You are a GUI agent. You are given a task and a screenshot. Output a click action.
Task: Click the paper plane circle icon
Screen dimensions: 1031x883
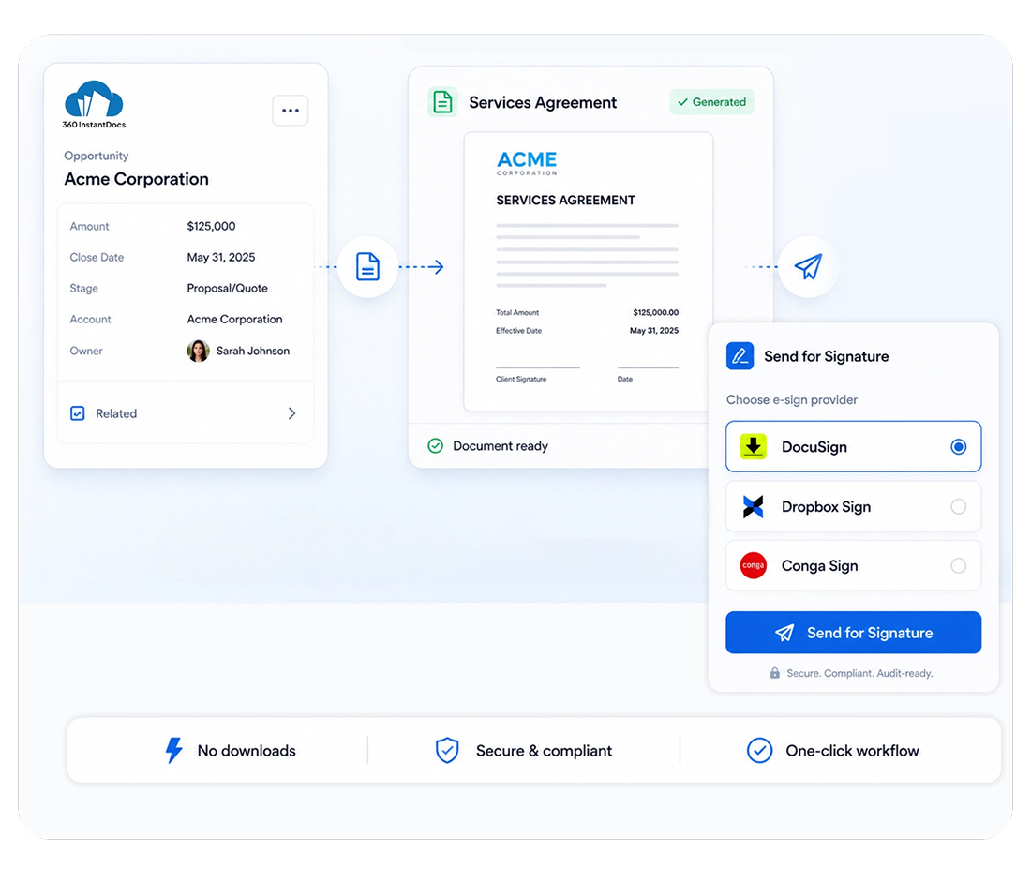808,266
